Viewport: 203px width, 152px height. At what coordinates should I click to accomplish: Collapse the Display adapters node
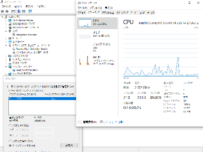click(x=6, y=67)
